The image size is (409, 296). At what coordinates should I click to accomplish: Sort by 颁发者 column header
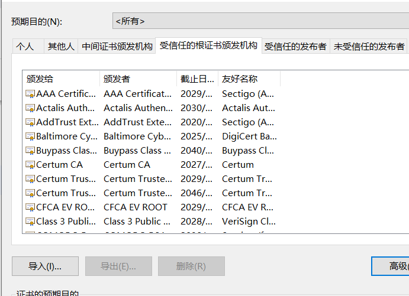click(x=138, y=79)
